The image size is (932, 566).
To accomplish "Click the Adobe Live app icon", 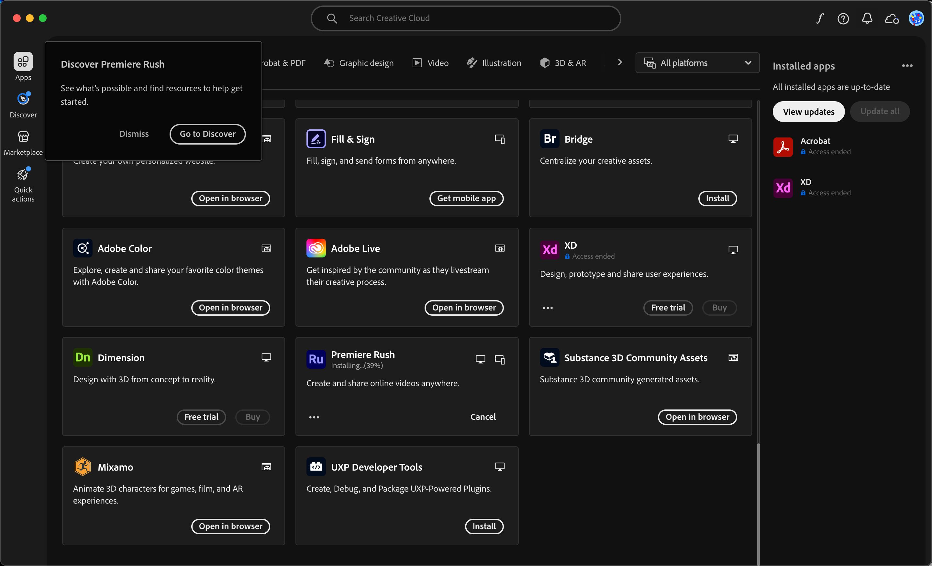I will click(x=316, y=248).
